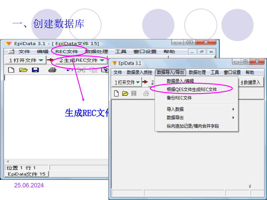This screenshot has height=200, width=267.
Task: Choose 纵向追加记录/横向合并字段 menu entry
Action: (196, 126)
